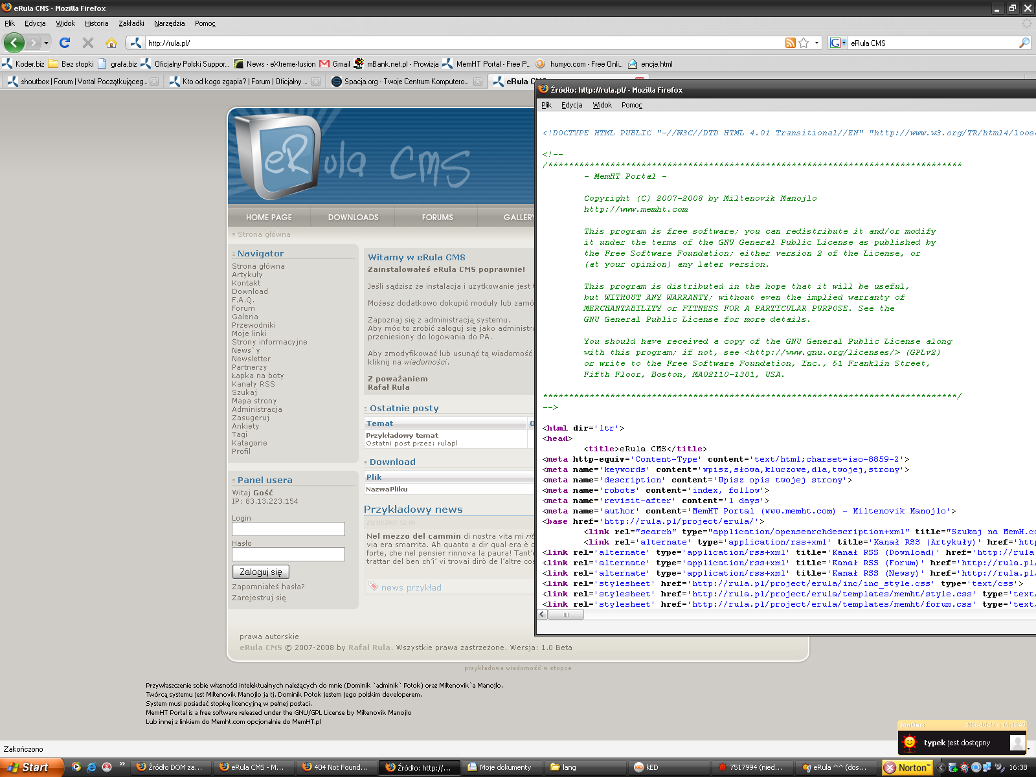Open the humyo.com bookmark
Image resolution: width=1036 pixels, height=777 pixels.
point(579,64)
